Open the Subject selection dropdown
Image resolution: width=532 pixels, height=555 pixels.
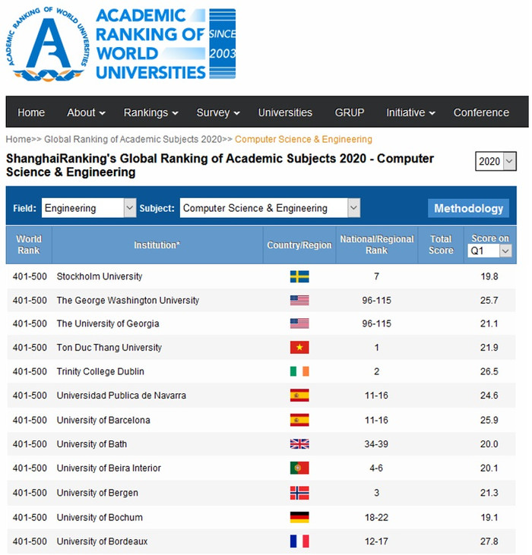(269, 208)
